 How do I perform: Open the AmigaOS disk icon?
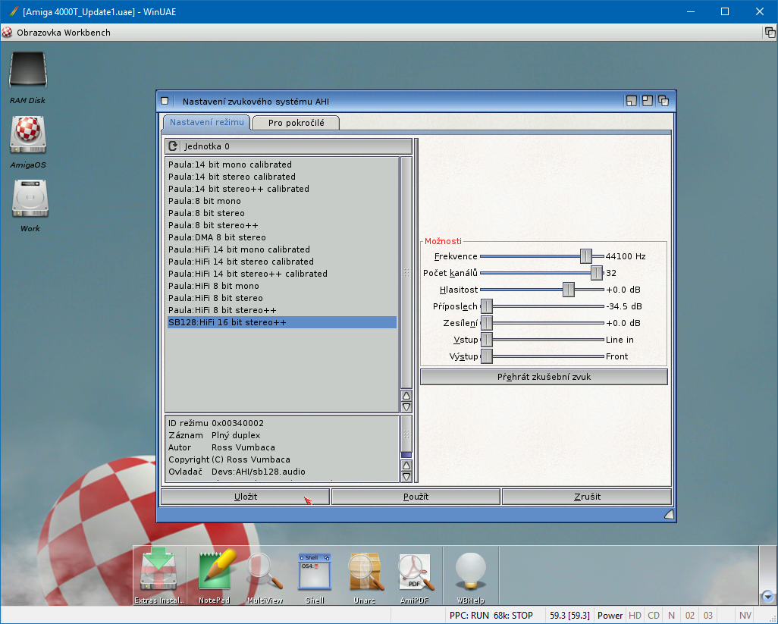27,135
